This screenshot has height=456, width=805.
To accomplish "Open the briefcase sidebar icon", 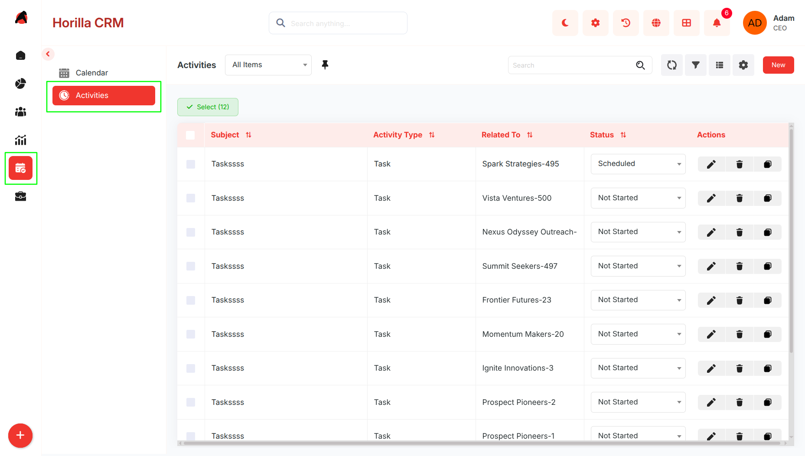I will pyautogui.click(x=20, y=196).
